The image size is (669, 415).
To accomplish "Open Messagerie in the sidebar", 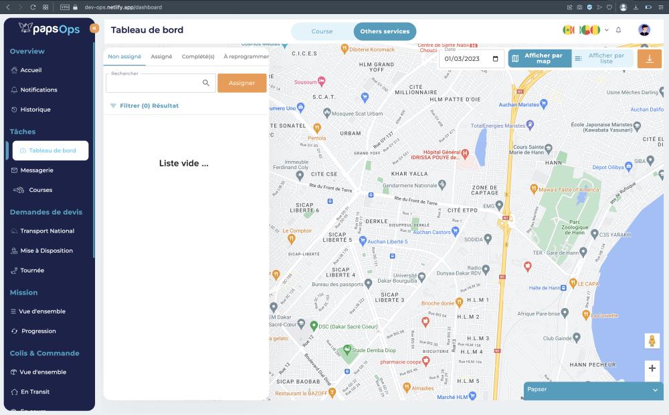I will point(32,170).
